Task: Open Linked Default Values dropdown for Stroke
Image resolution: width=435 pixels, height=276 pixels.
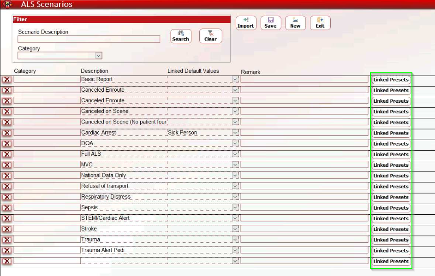Action: 235,229
